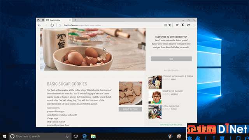Screen dimensions: 249x140
Task: Open Task View on the taskbar
Action: click(76, 136)
